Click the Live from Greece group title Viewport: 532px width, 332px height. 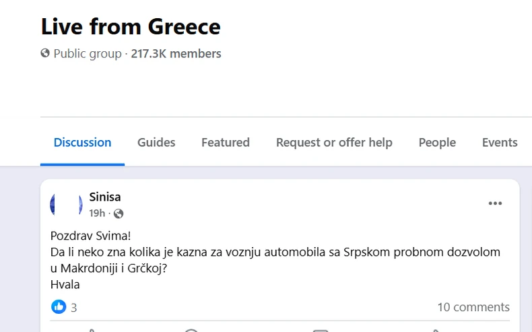[x=131, y=26]
